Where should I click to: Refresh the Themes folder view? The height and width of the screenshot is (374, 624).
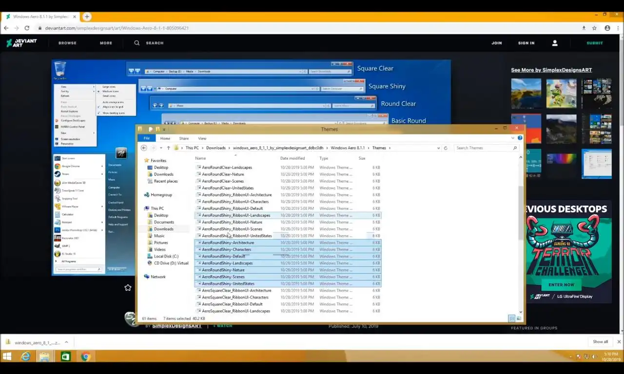click(445, 148)
